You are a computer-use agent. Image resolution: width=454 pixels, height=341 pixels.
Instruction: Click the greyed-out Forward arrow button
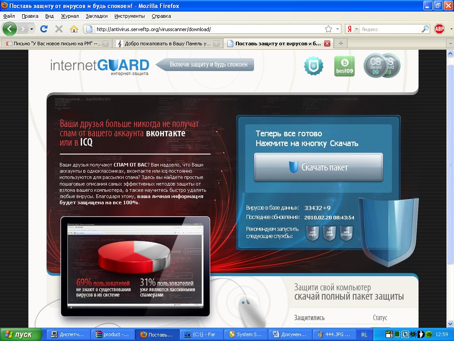[23, 29]
